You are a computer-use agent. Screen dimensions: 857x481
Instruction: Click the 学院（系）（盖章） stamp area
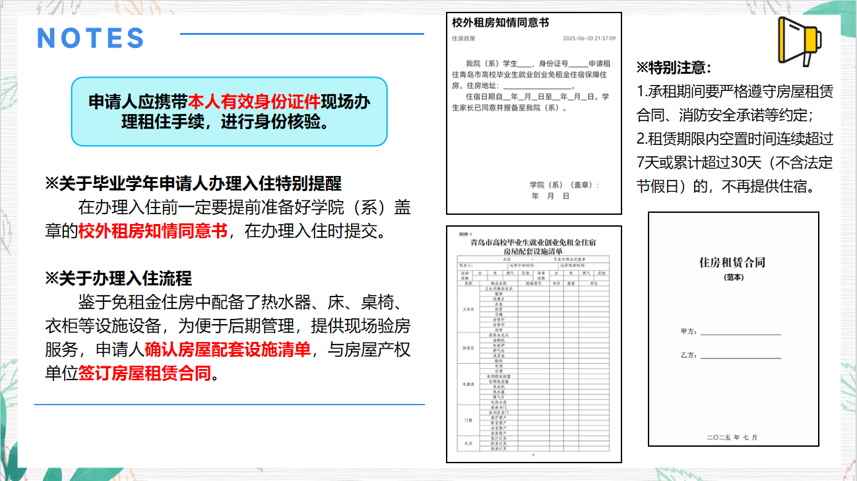tap(563, 185)
